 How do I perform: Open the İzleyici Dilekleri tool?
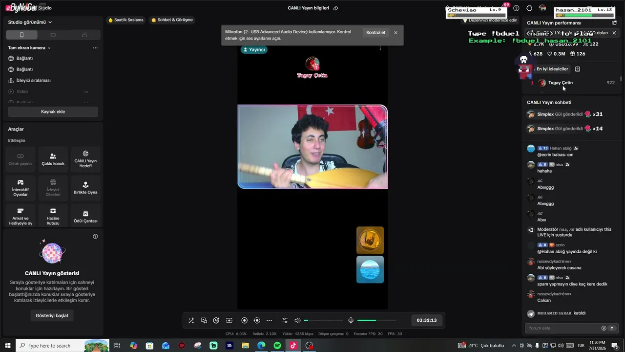pyautogui.click(x=53, y=188)
